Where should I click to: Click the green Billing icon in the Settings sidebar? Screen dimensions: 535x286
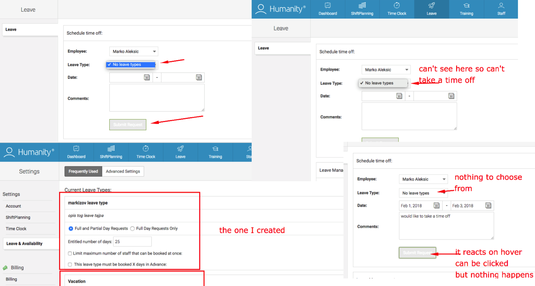(x=6, y=268)
